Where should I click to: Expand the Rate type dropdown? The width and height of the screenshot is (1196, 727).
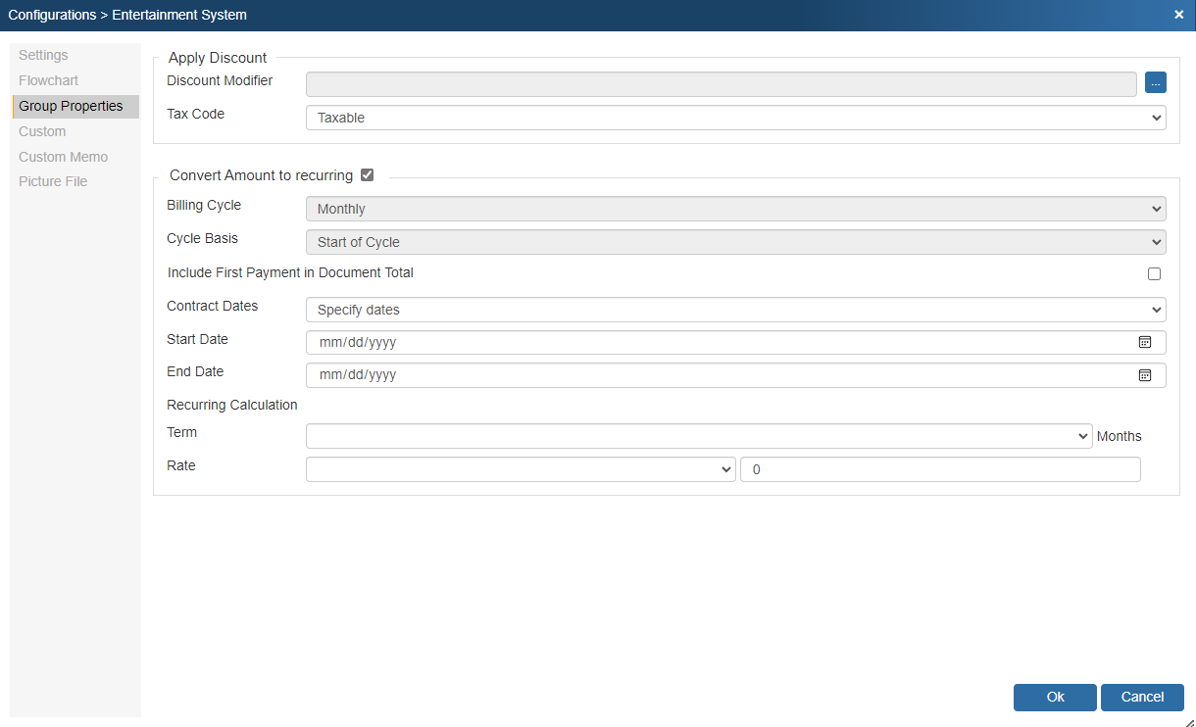coord(520,469)
